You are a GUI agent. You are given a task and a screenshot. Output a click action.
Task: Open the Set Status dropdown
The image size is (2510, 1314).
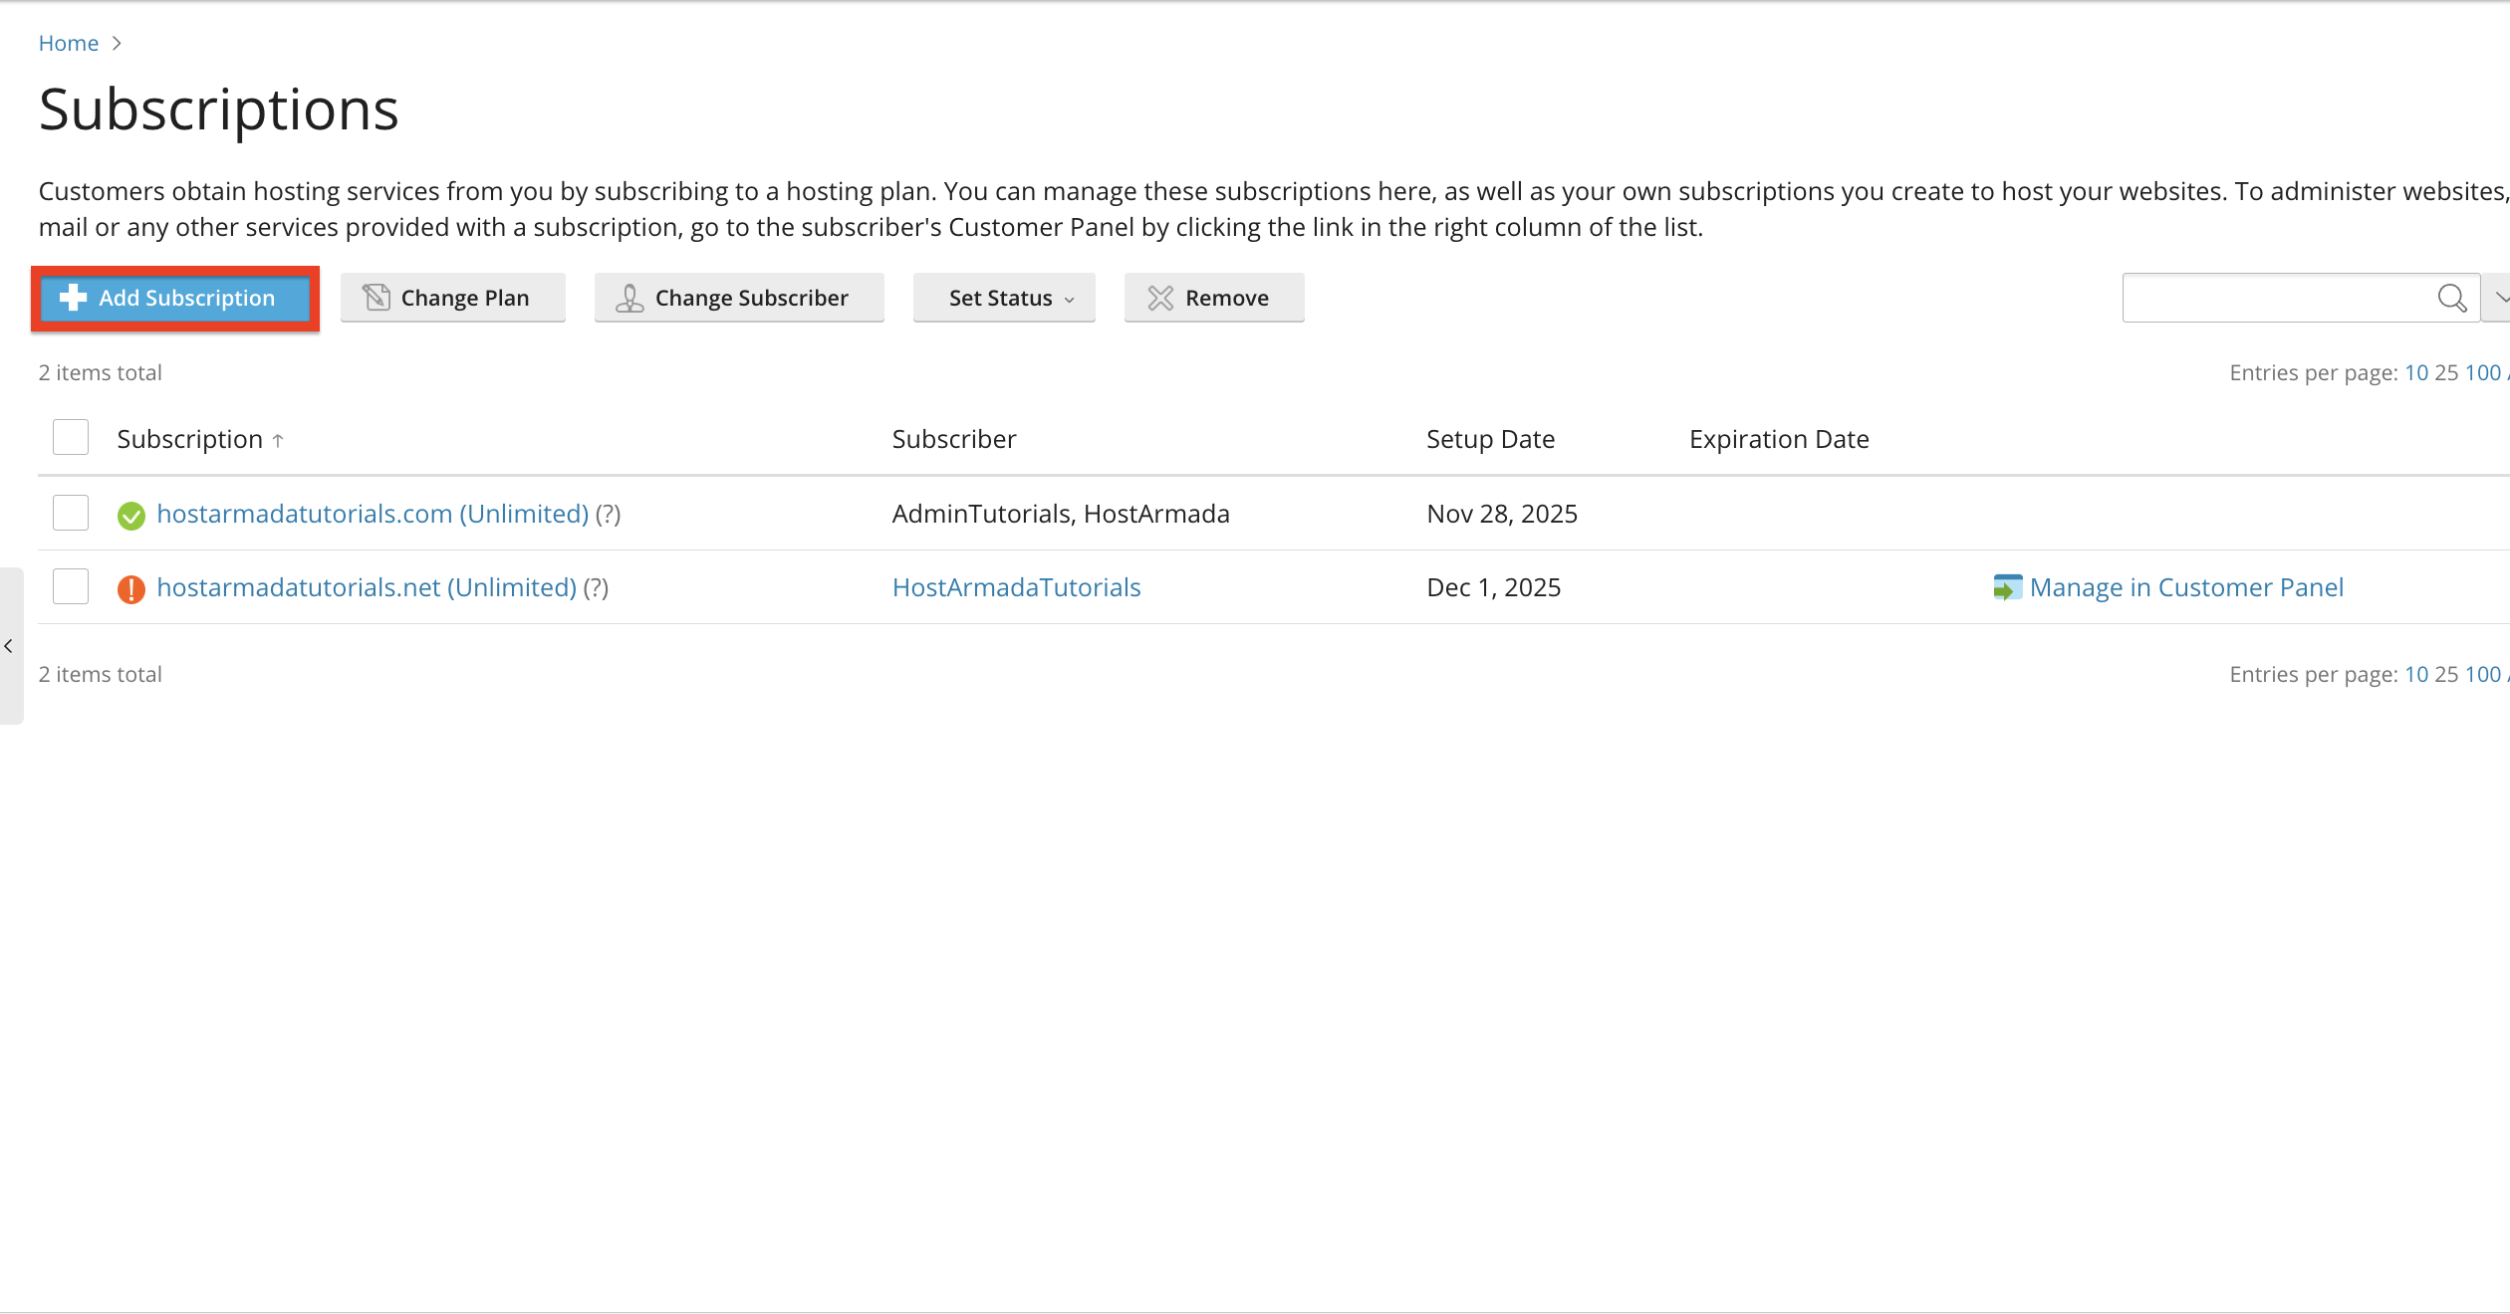point(1004,298)
